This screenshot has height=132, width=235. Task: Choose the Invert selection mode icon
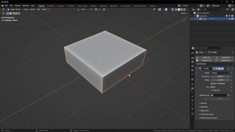pos(16,14)
